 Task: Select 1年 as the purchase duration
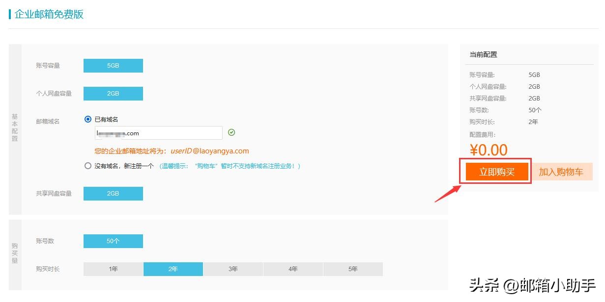tap(113, 269)
